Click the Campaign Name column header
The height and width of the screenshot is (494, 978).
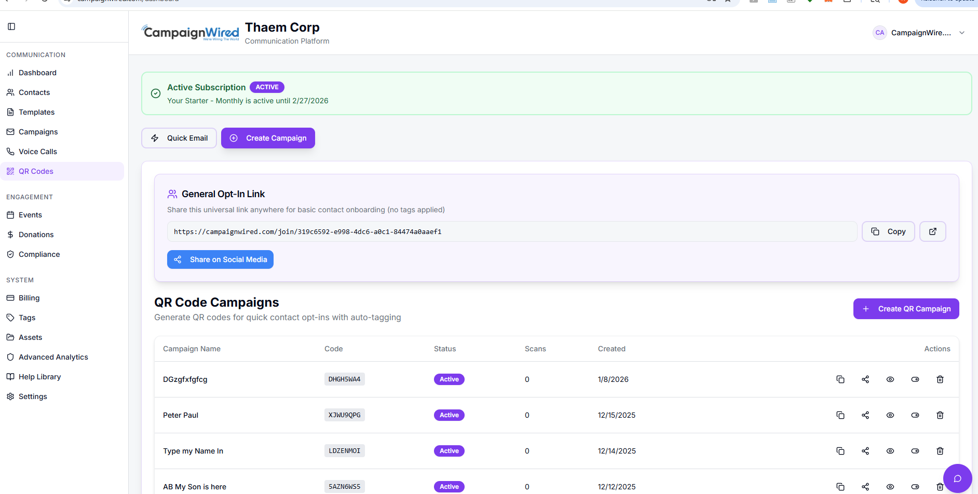tap(192, 349)
